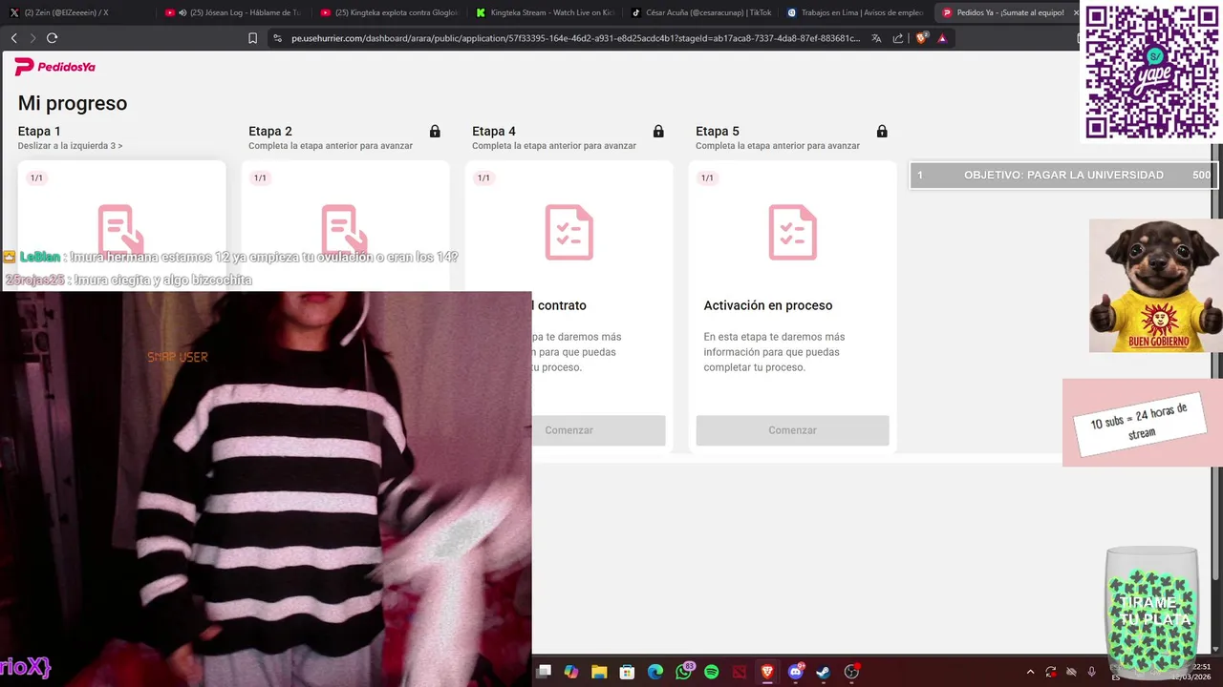
Task: Click the LeBlen chat message text
Action: pyautogui.click(x=266, y=257)
